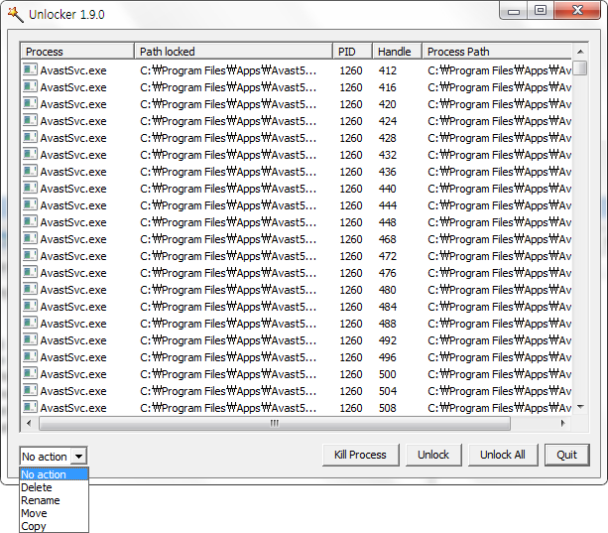Screen dimensions: 608x533
Task: Select the AvastSvc.exe icon for handle 424
Action: (x=30, y=121)
